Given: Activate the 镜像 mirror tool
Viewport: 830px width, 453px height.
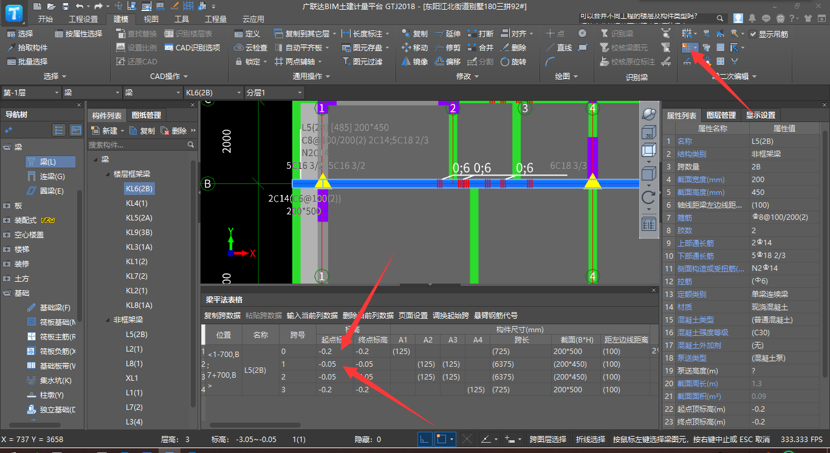Looking at the screenshot, I should point(414,61).
